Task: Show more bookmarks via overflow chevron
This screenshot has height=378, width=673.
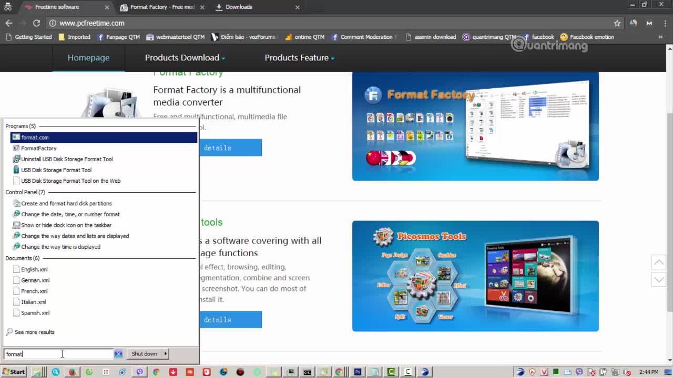Action: click(x=660, y=37)
